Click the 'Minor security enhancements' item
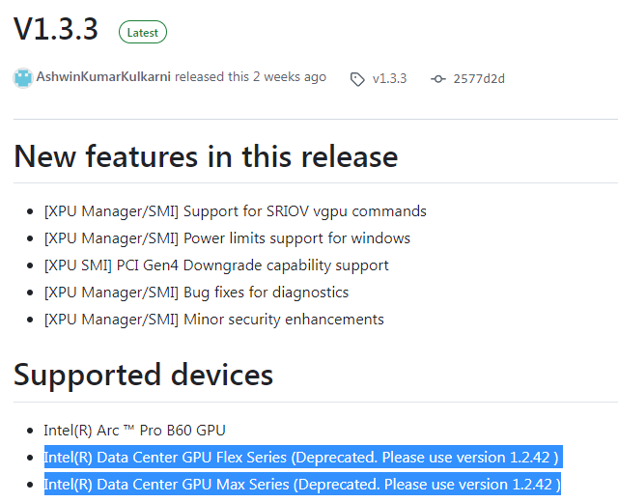The image size is (618, 502). point(213,319)
